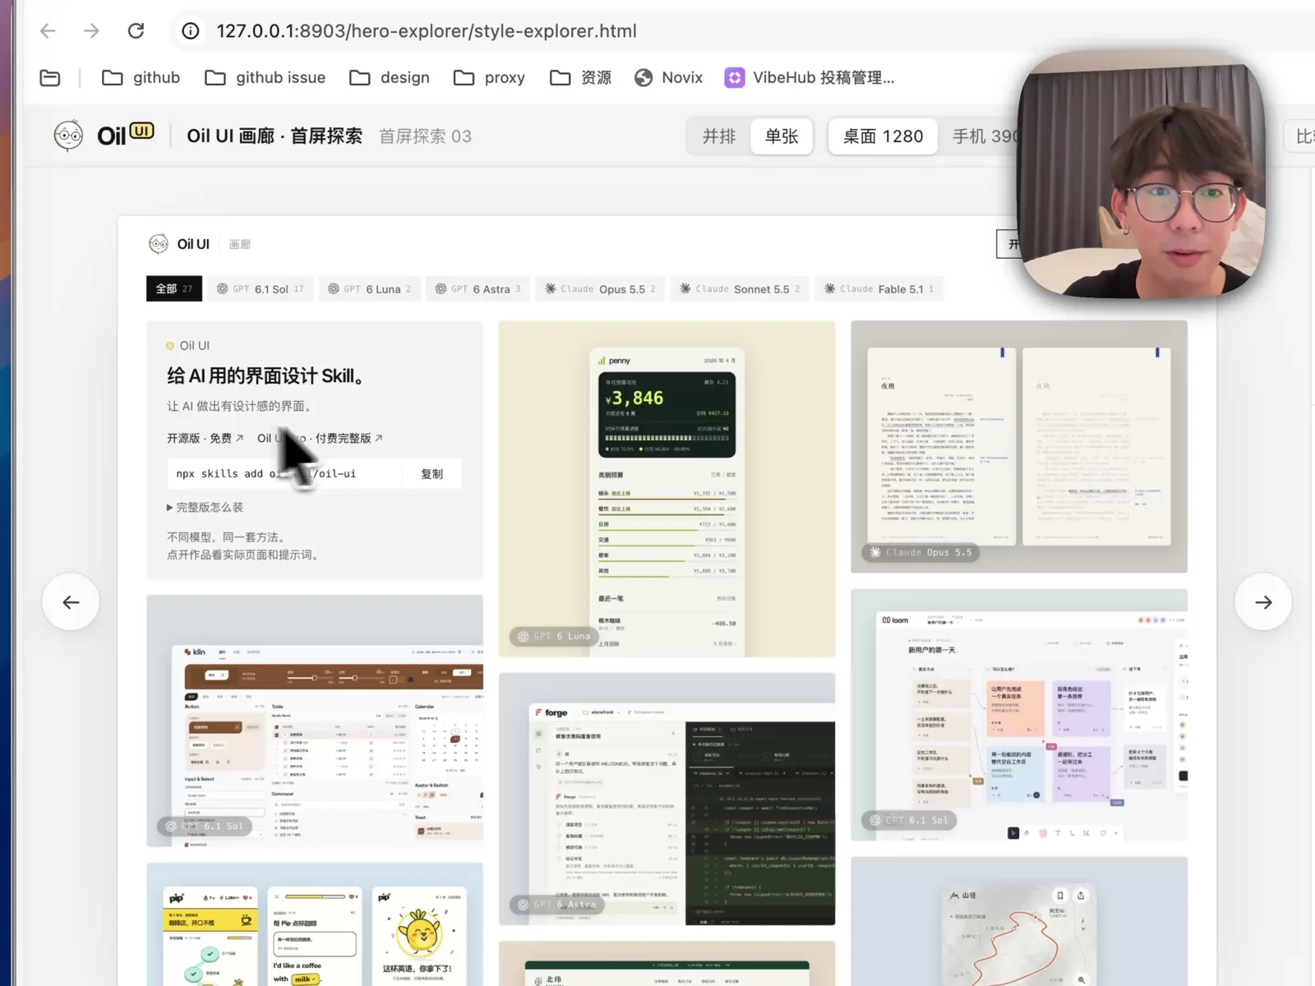Filter by GPT 6 Luna
Image resolution: width=1315 pixels, height=986 pixels.
[370, 289]
